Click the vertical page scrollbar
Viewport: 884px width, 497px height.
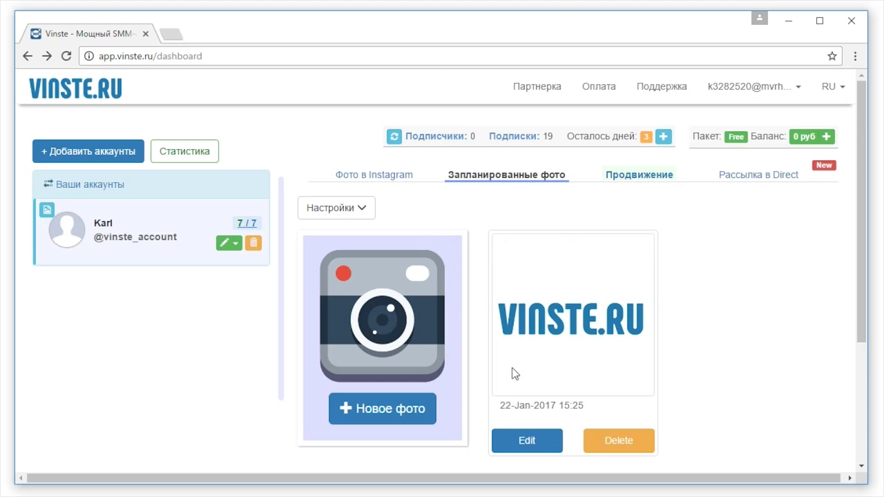tap(861, 211)
